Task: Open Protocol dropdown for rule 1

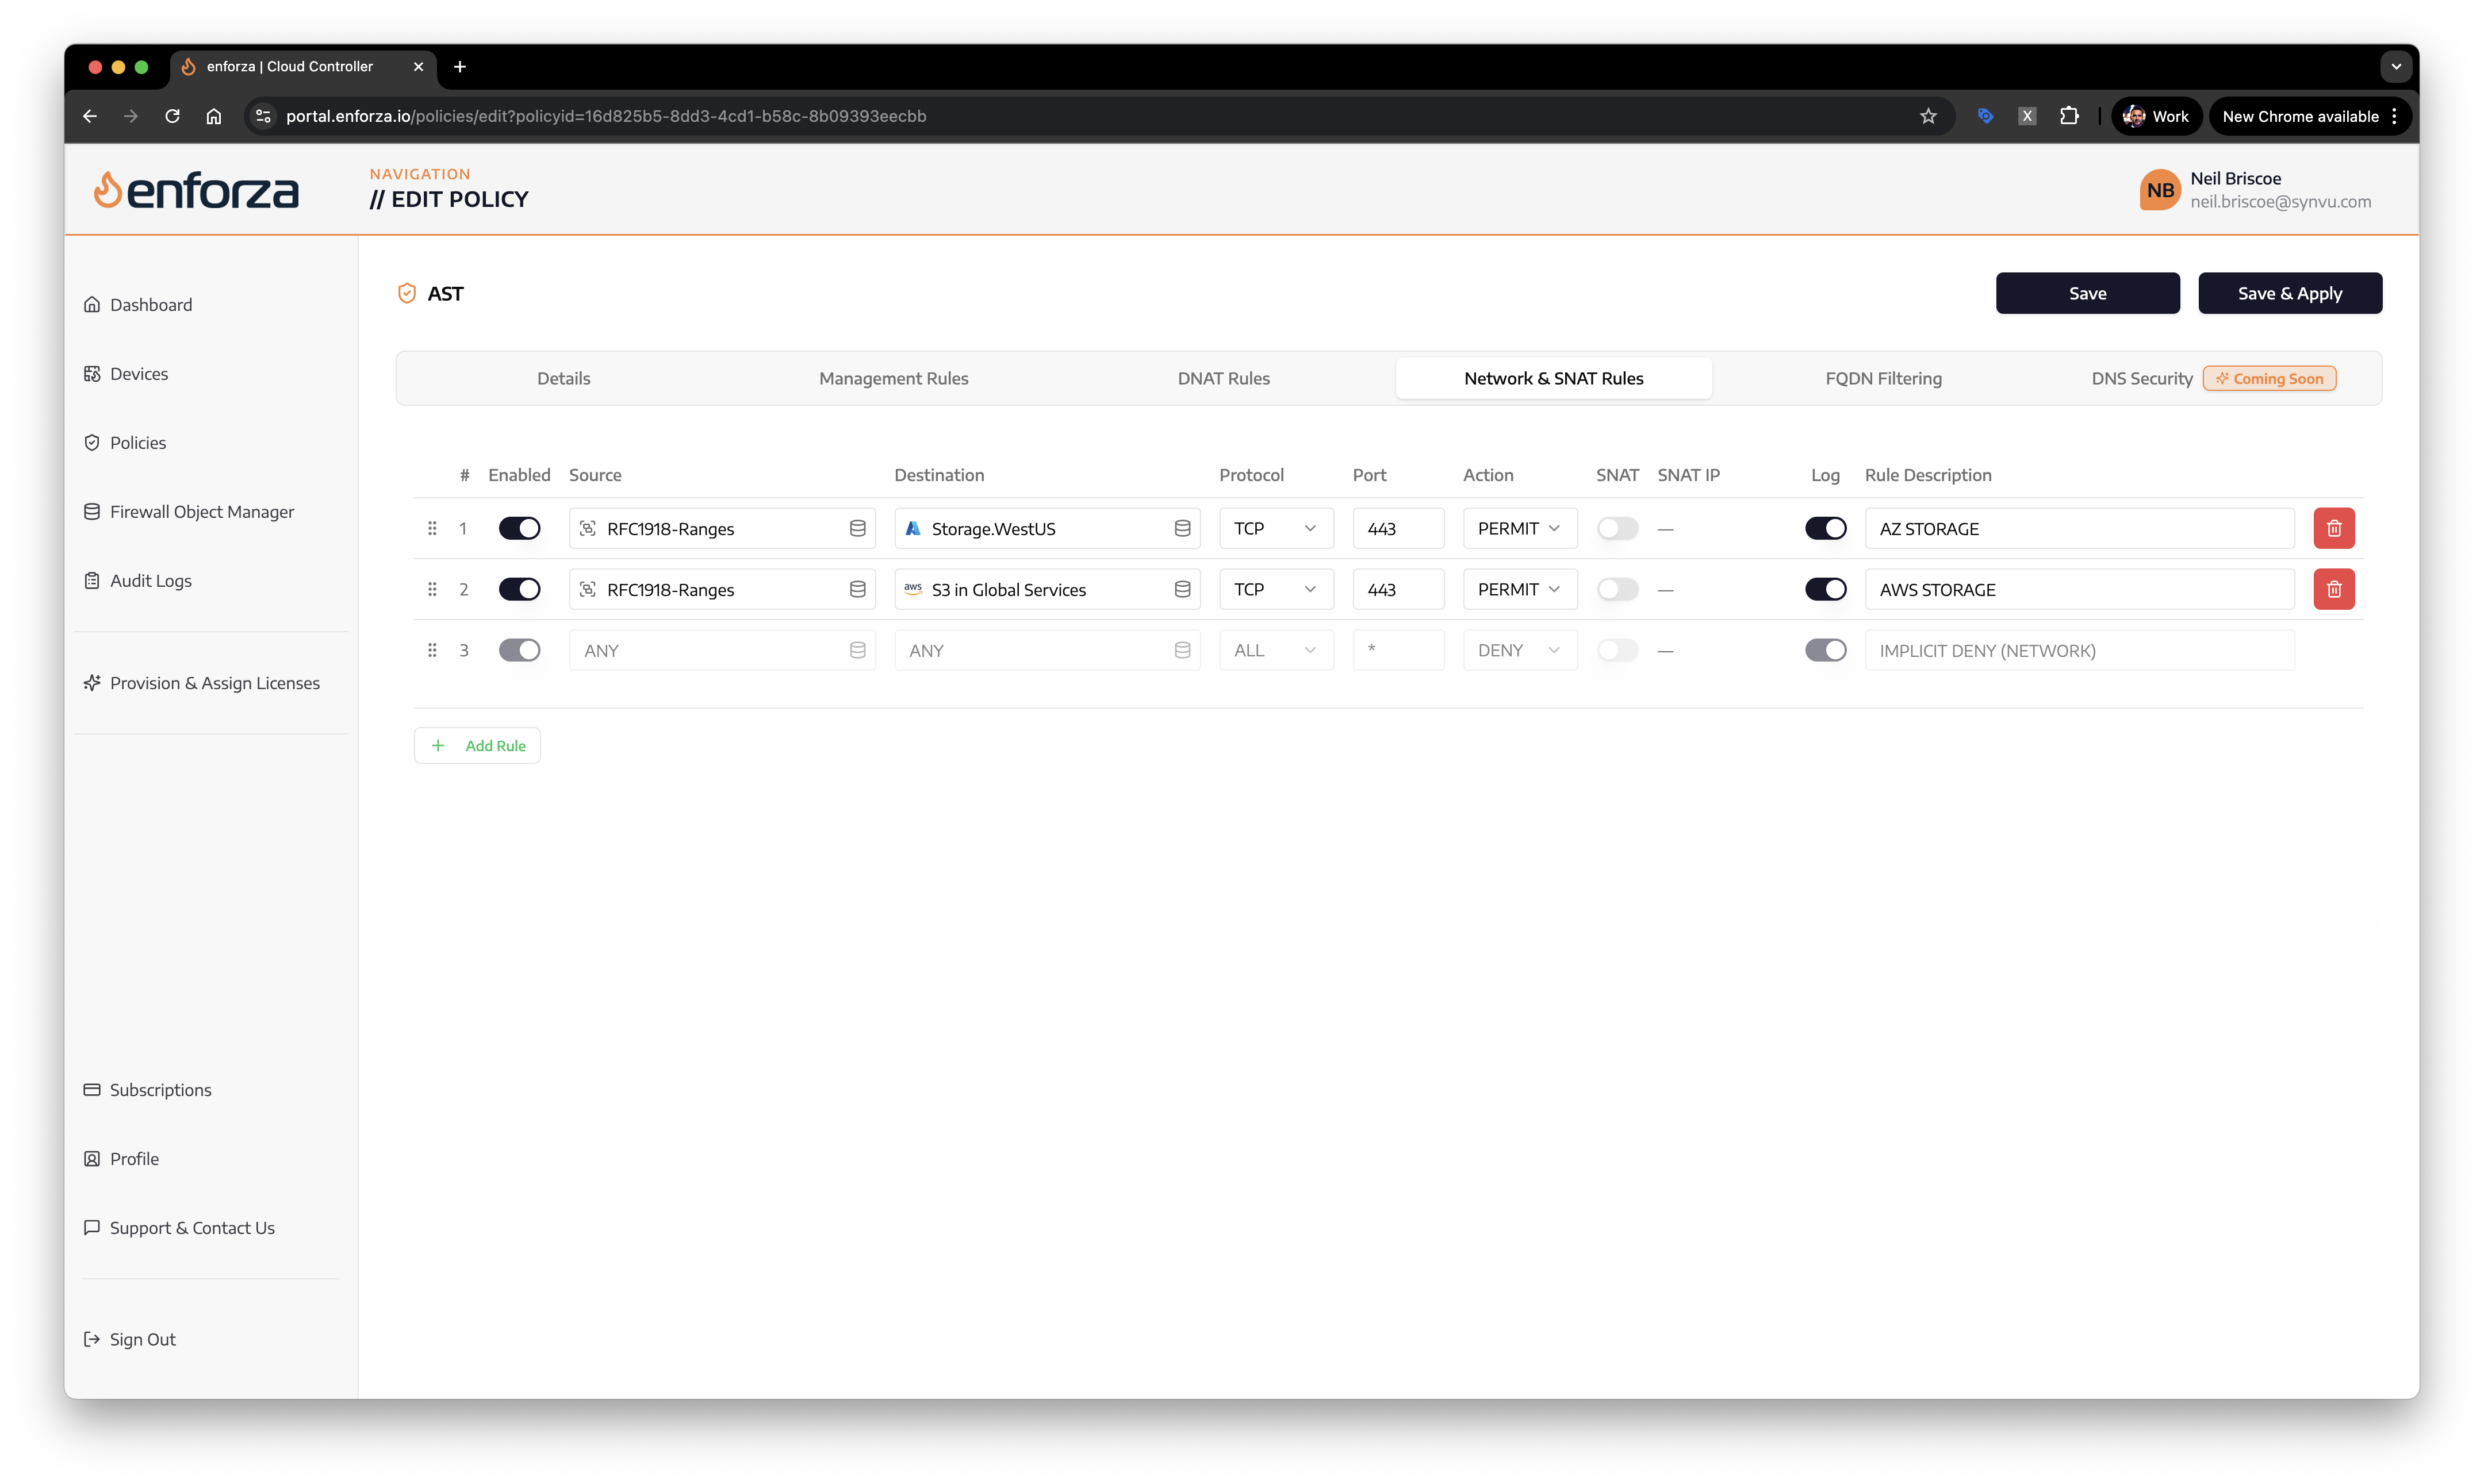Action: coord(1275,528)
